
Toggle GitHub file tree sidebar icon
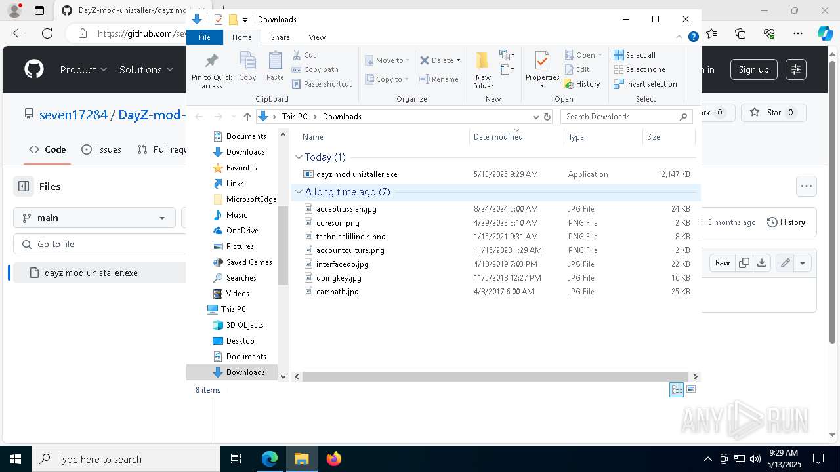(x=24, y=186)
